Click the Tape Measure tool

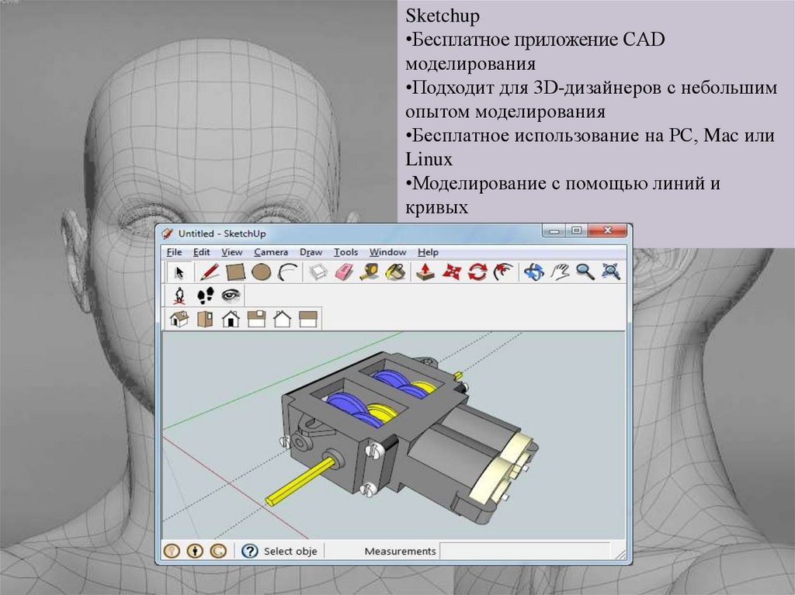pyautogui.click(x=370, y=272)
